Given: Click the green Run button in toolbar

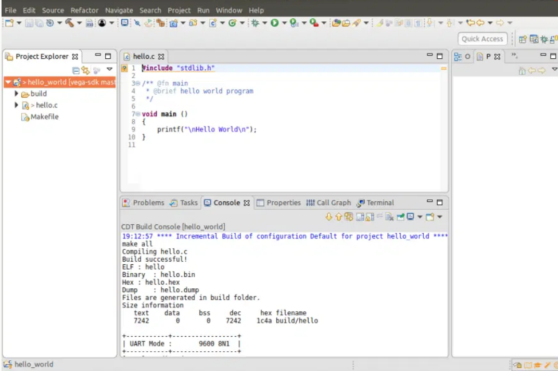Looking at the screenshot, I should point(274,23).
